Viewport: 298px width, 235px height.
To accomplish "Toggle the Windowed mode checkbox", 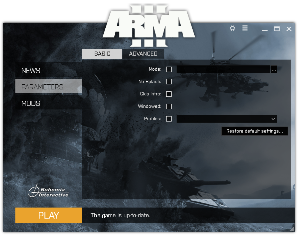I will [169, 106].
